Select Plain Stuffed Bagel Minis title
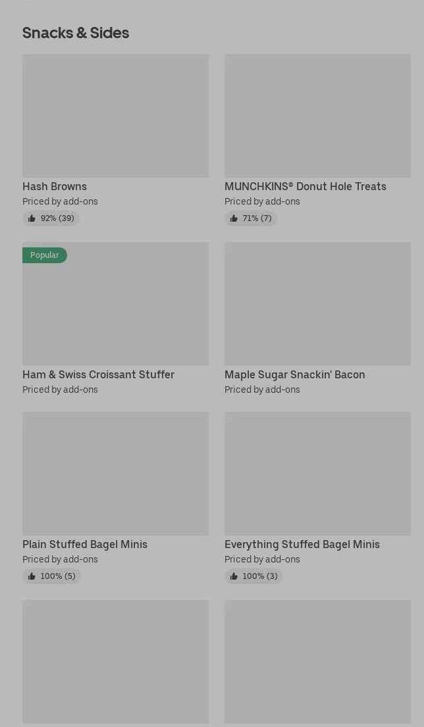The image size is (424, 727). (85, 545)
